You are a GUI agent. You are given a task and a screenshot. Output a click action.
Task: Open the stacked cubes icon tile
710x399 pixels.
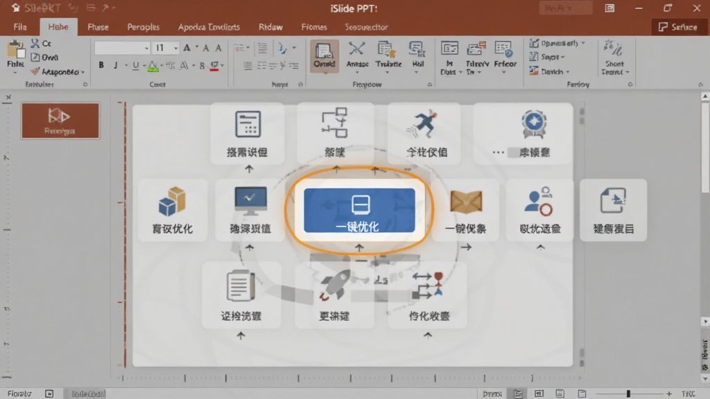coord(173,209)
